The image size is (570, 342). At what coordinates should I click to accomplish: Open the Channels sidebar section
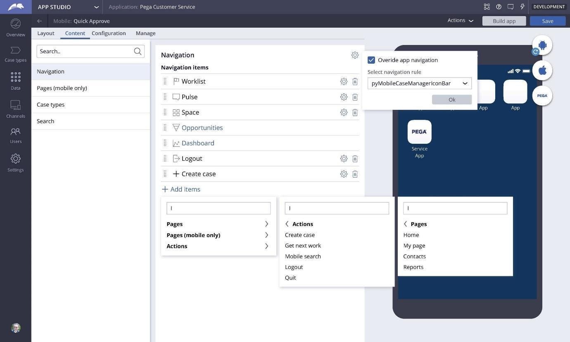coord(16,109)
